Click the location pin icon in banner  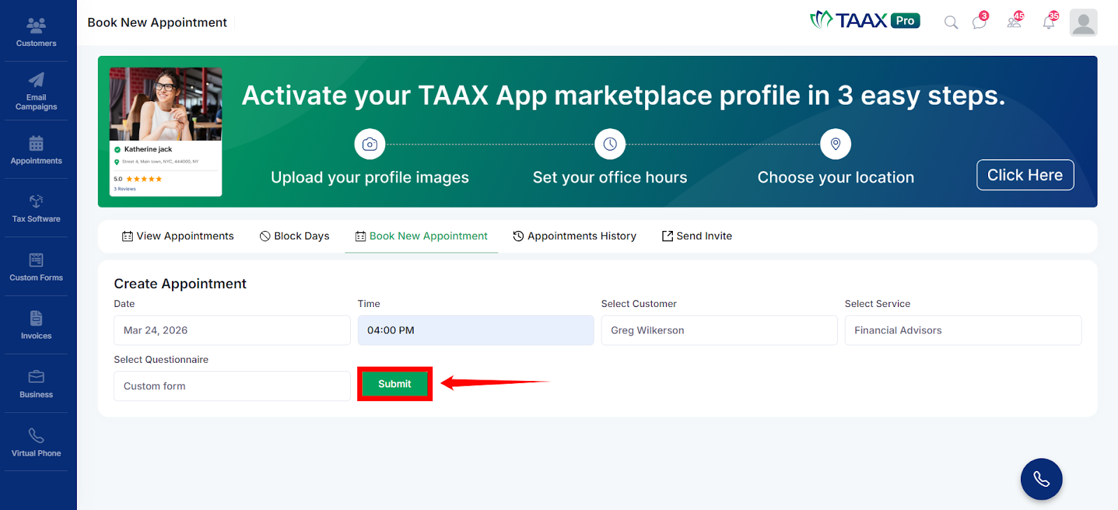click(x=836, y=144)
